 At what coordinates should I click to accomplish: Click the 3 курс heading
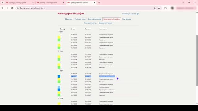click(61, 71)
